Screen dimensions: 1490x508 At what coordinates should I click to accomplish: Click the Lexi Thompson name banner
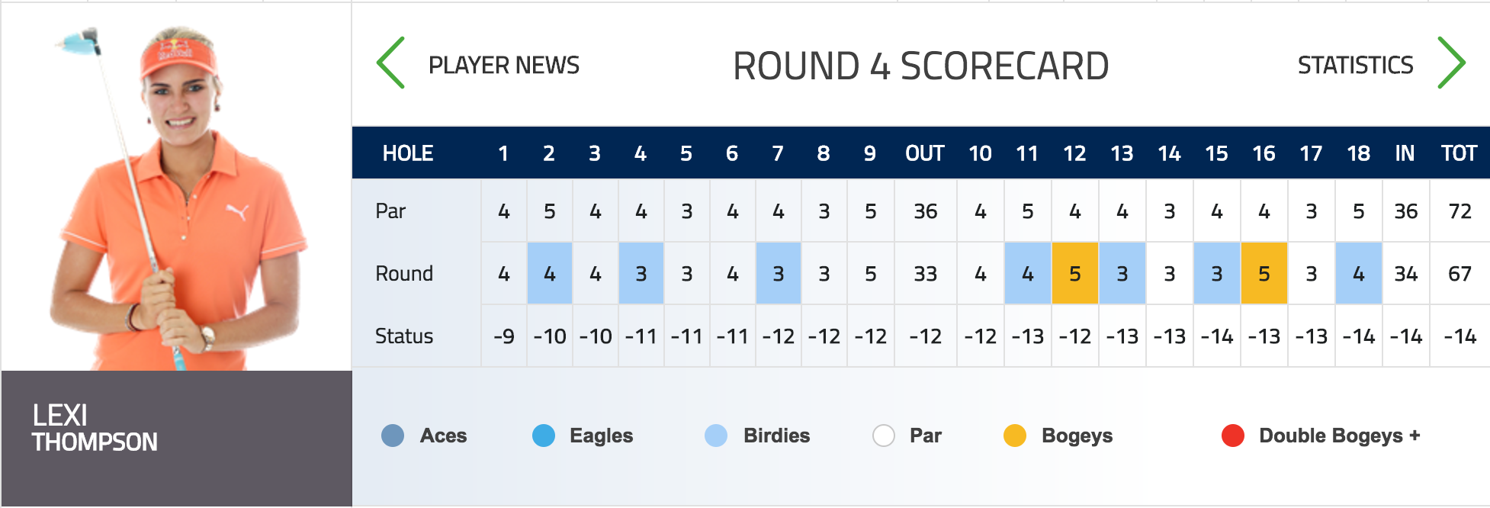[x=177, y=439]
